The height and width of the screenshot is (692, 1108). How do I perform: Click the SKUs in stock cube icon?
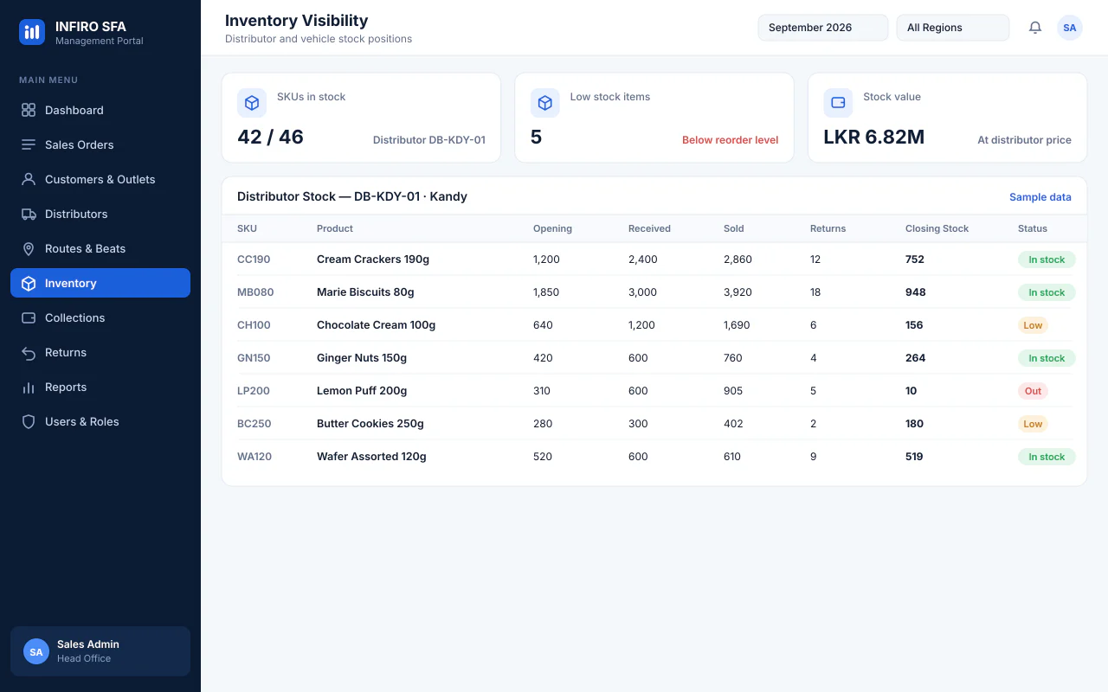[x=252, y=103]
